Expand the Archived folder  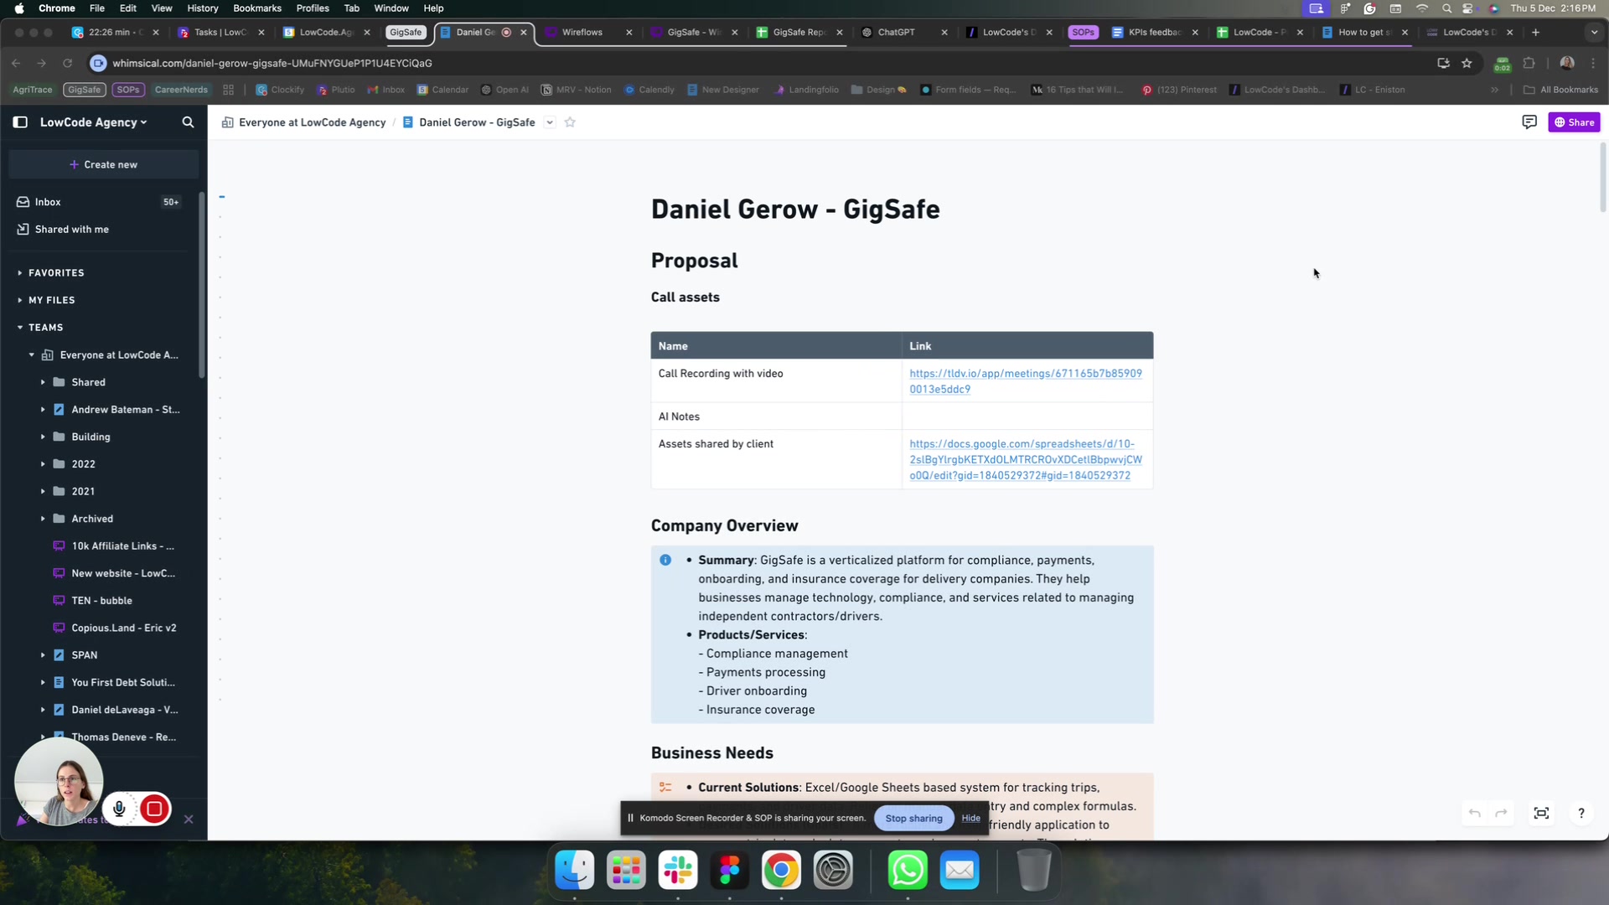pyautogui.click(x=43, y=519)
